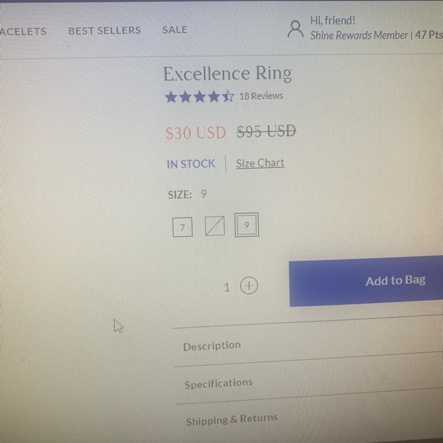443x443 pixels.
Task: Increase quantity with the plus icon
Action: tap(249, 286)
